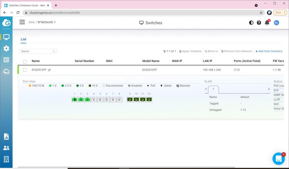Open the devices monitor sidebar icon
This screenshot has height=169, width=289.
point(6,37)
